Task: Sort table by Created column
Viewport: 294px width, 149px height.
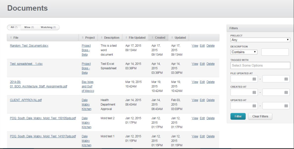Action: [x=158, y=38]
